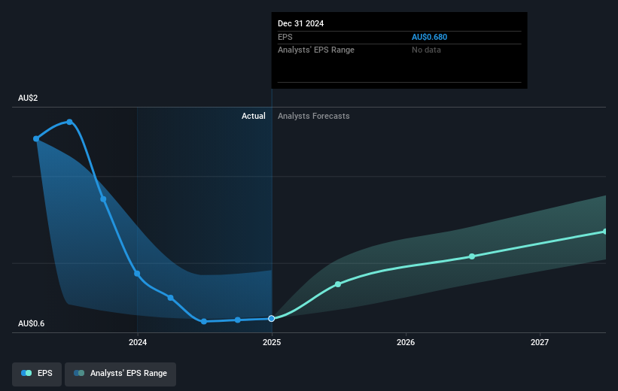The image size is (618, 391).
Task: Click the Dec 31 2024 tooltip heading
Action: click(x=301, y=23)
